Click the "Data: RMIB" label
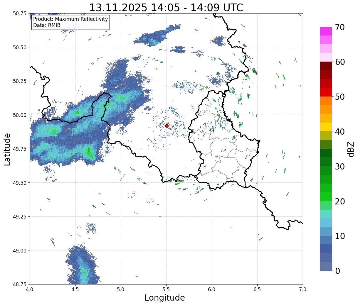 (x=47, y=25)
